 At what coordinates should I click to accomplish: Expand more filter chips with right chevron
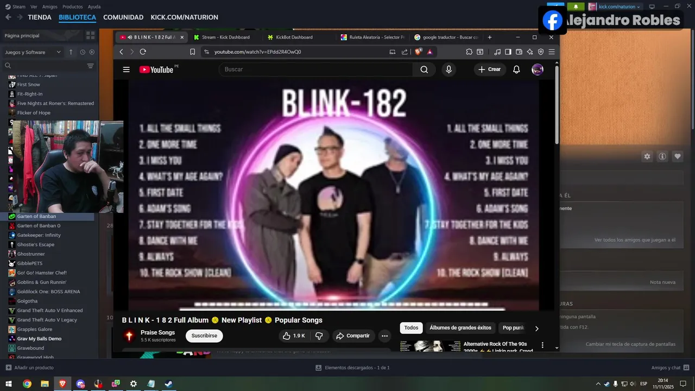pyautogui.click(x=536, y=328)
